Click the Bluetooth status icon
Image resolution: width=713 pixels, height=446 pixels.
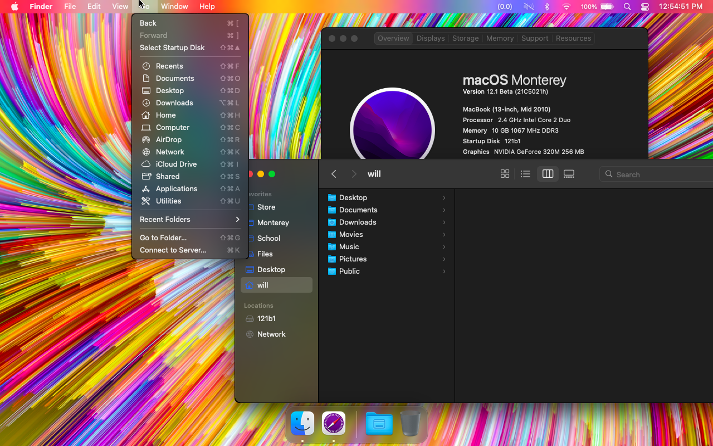coord(547,7)
